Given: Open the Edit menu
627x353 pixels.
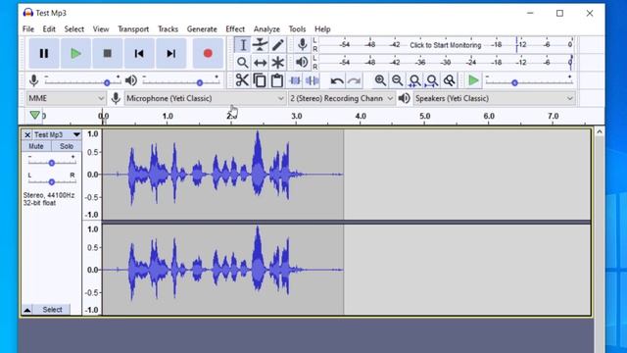Looking at the screenshot, I should pyautogui.click(x=49, y=28).
